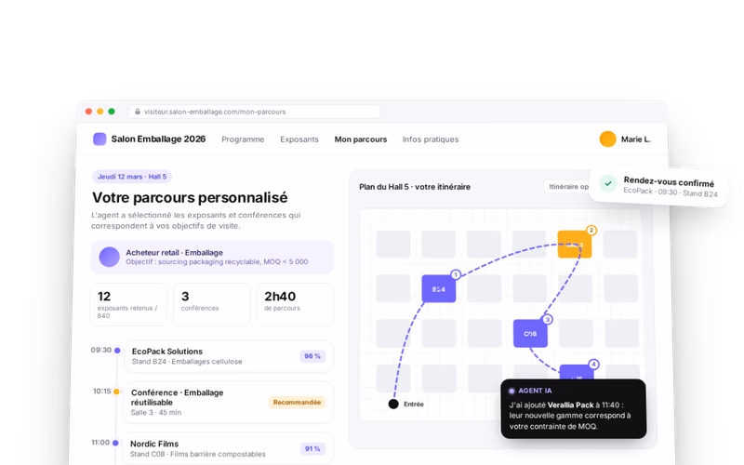Screen dimensions: 744x465
Task: Click the Marie L. username
Action: [636, 139]
